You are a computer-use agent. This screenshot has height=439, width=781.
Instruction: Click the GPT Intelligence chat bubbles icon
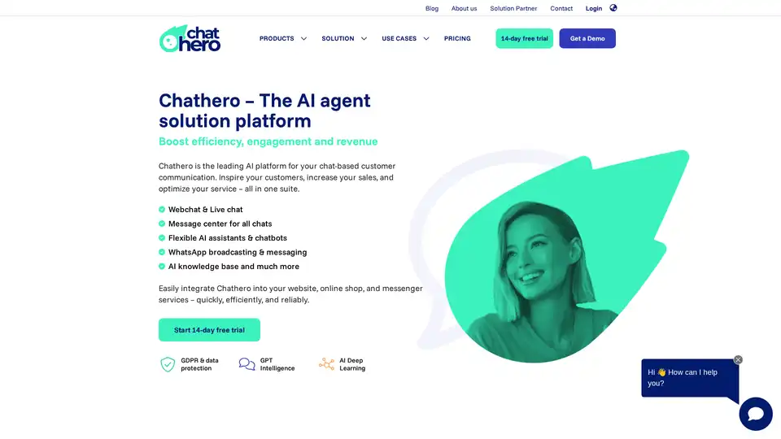(247, 364)
